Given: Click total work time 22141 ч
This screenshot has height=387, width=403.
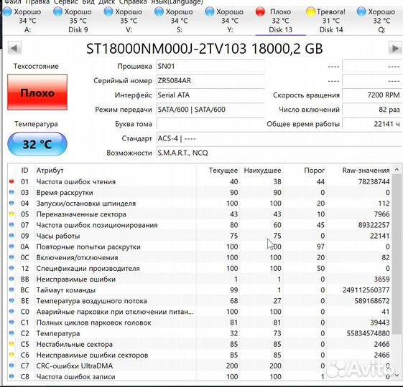Looking at the screenshot, I should coord(372,124).
